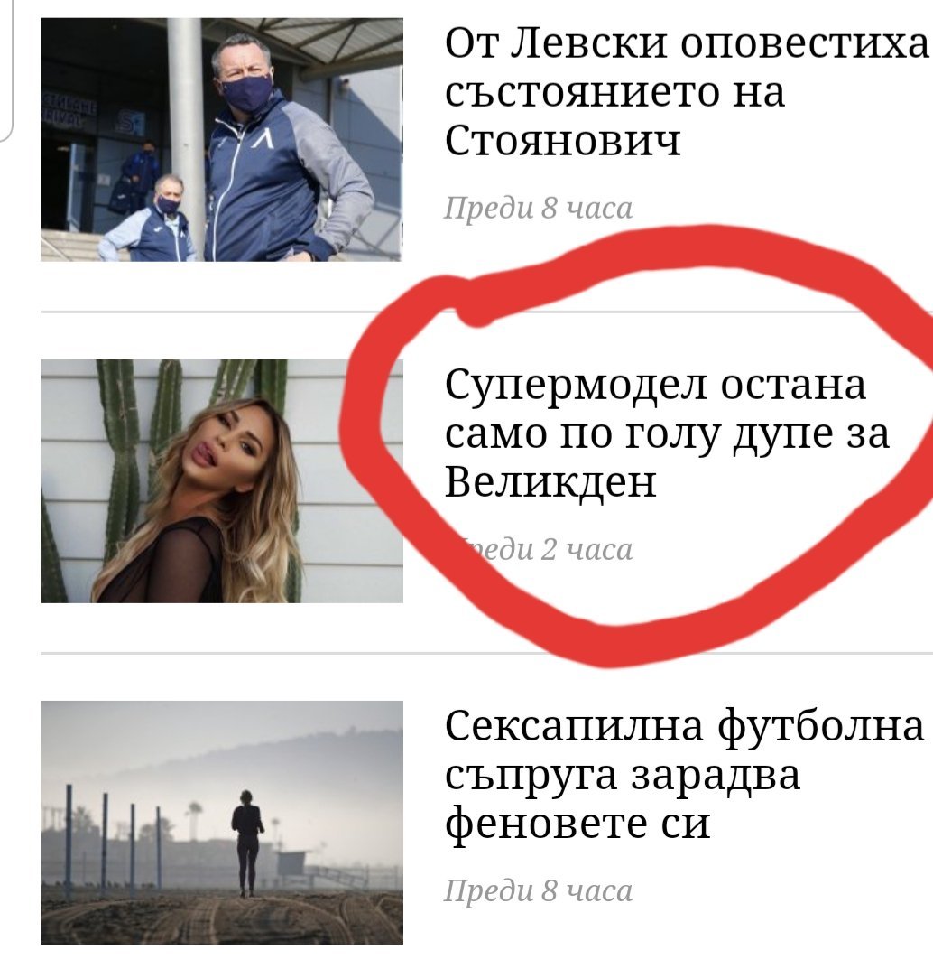Click 'Преди 2 часа' under the supermodel headline
Screen dimensions: 933x978
point(538,549)
